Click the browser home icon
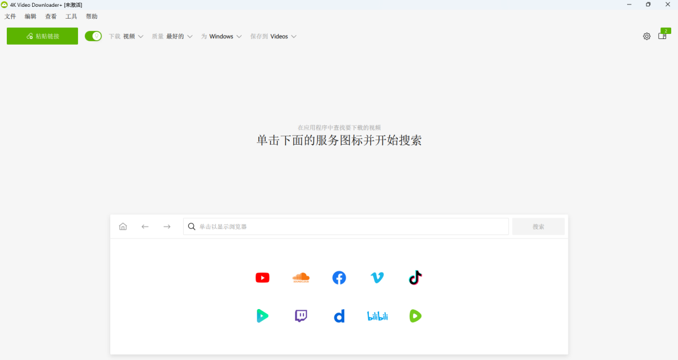678x360 pixels. [x=123, y=226]
